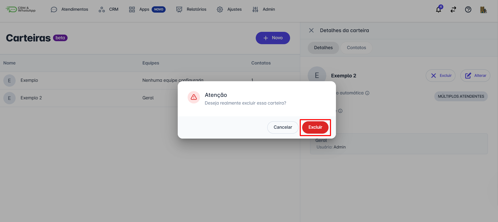Image resolution: width=498 pixels, height=222 pixels.
Task: Click the notifications bell icon
Action: [438, 10]
